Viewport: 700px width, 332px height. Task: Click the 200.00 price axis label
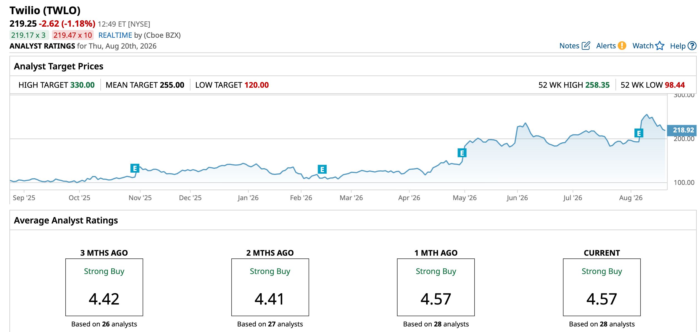684,139
